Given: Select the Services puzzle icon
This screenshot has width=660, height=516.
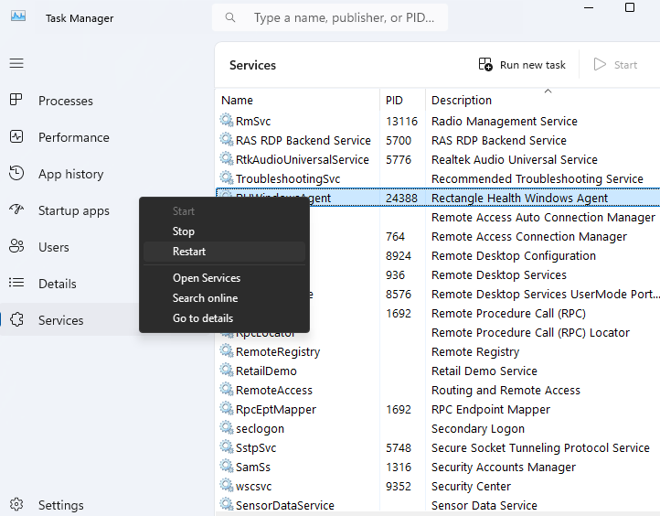Looking at the screenshot, I should tap(16, 319).
